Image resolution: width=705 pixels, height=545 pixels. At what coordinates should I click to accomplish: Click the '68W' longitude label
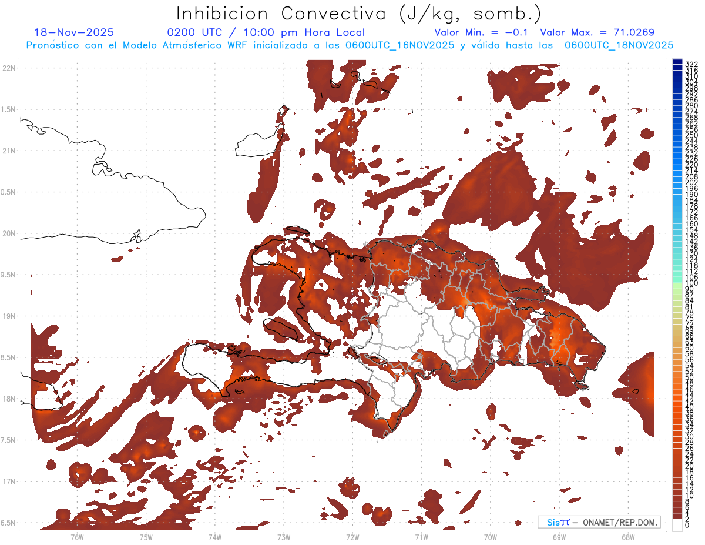click(628, 537)
